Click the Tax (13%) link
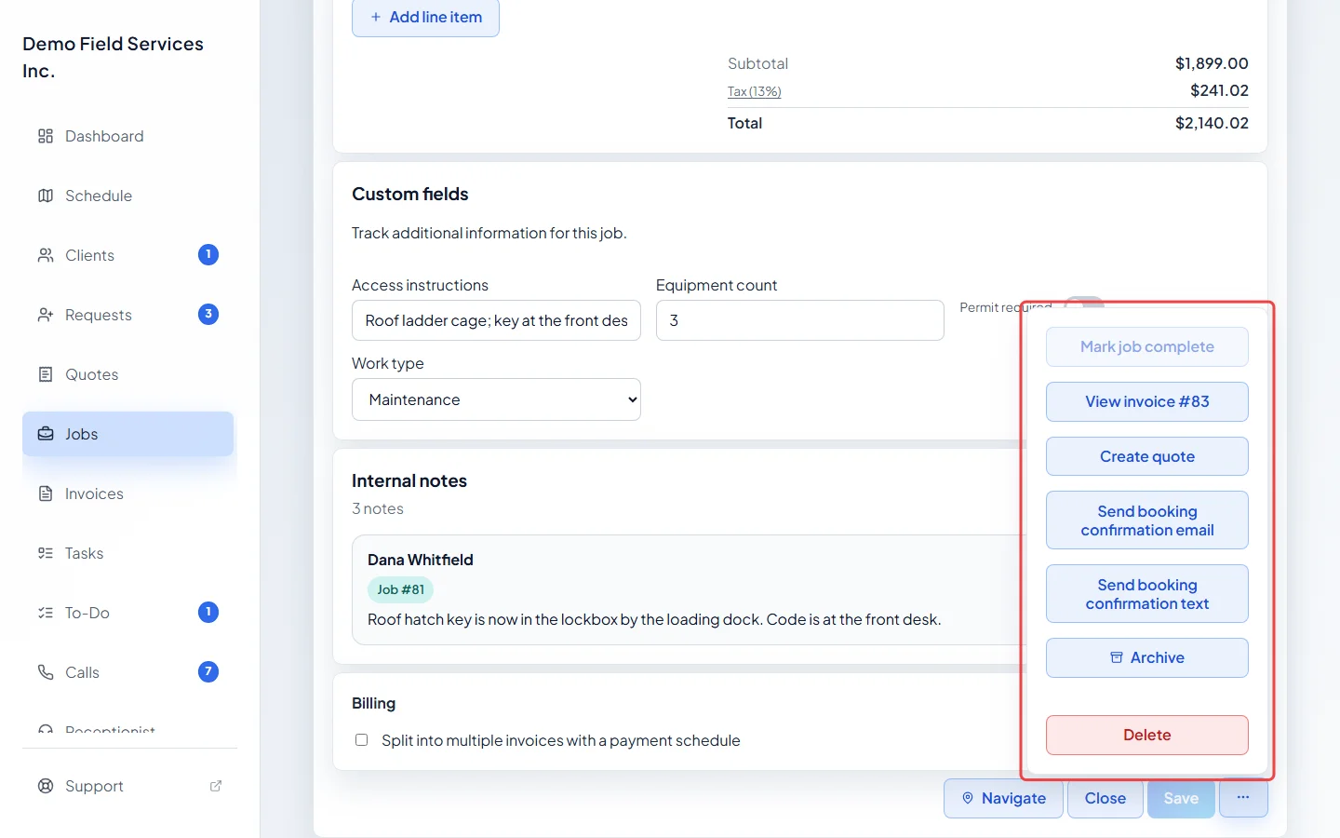 pyautogui.click(x=755, y=91)
